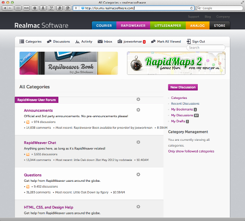
Task: Open the Announcements category link
Action: (38, 110)
